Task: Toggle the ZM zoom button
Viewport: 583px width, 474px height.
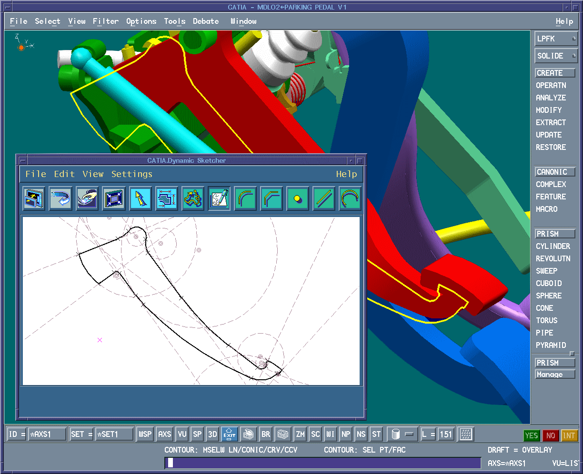Action: [x=300, y=434]
